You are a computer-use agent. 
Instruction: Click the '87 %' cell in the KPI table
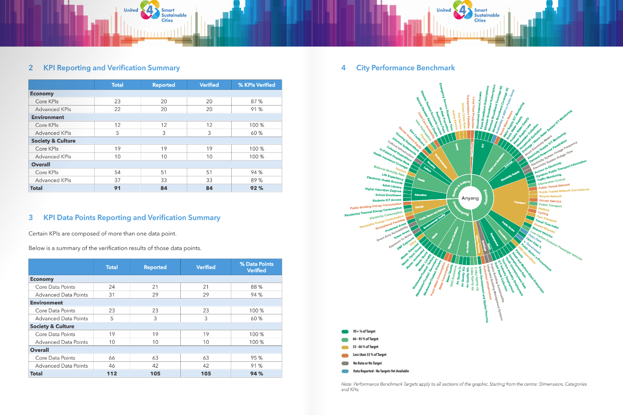[257, 101]
